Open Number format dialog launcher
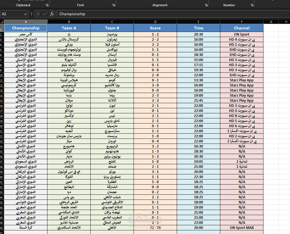 [252, 5]
